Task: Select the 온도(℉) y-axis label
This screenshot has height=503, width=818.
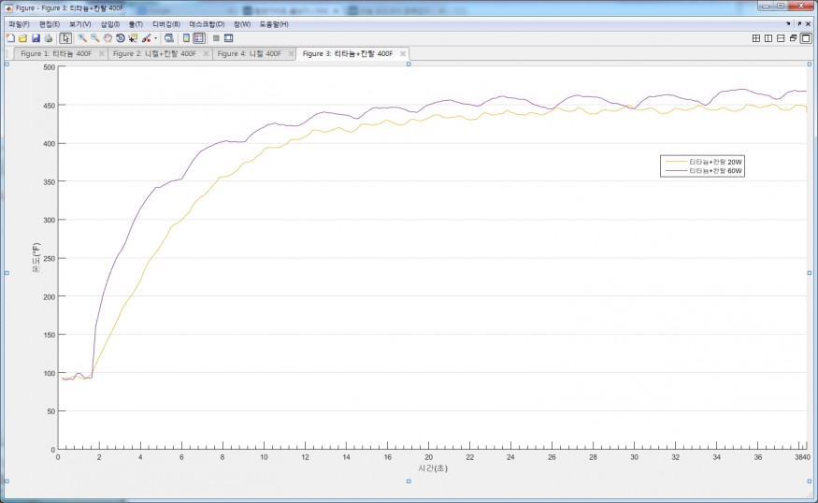Action: coord(36,258)
